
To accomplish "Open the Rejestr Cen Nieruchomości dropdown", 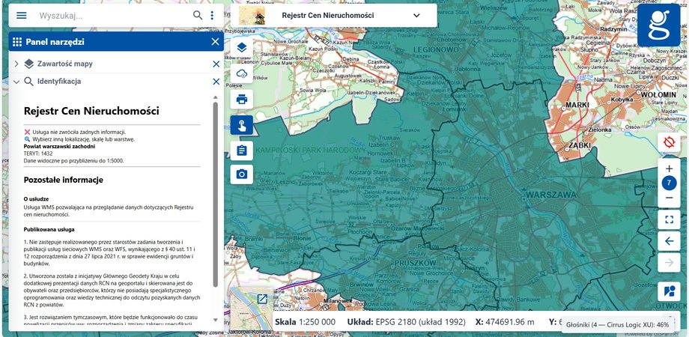I will click(416, 15).
